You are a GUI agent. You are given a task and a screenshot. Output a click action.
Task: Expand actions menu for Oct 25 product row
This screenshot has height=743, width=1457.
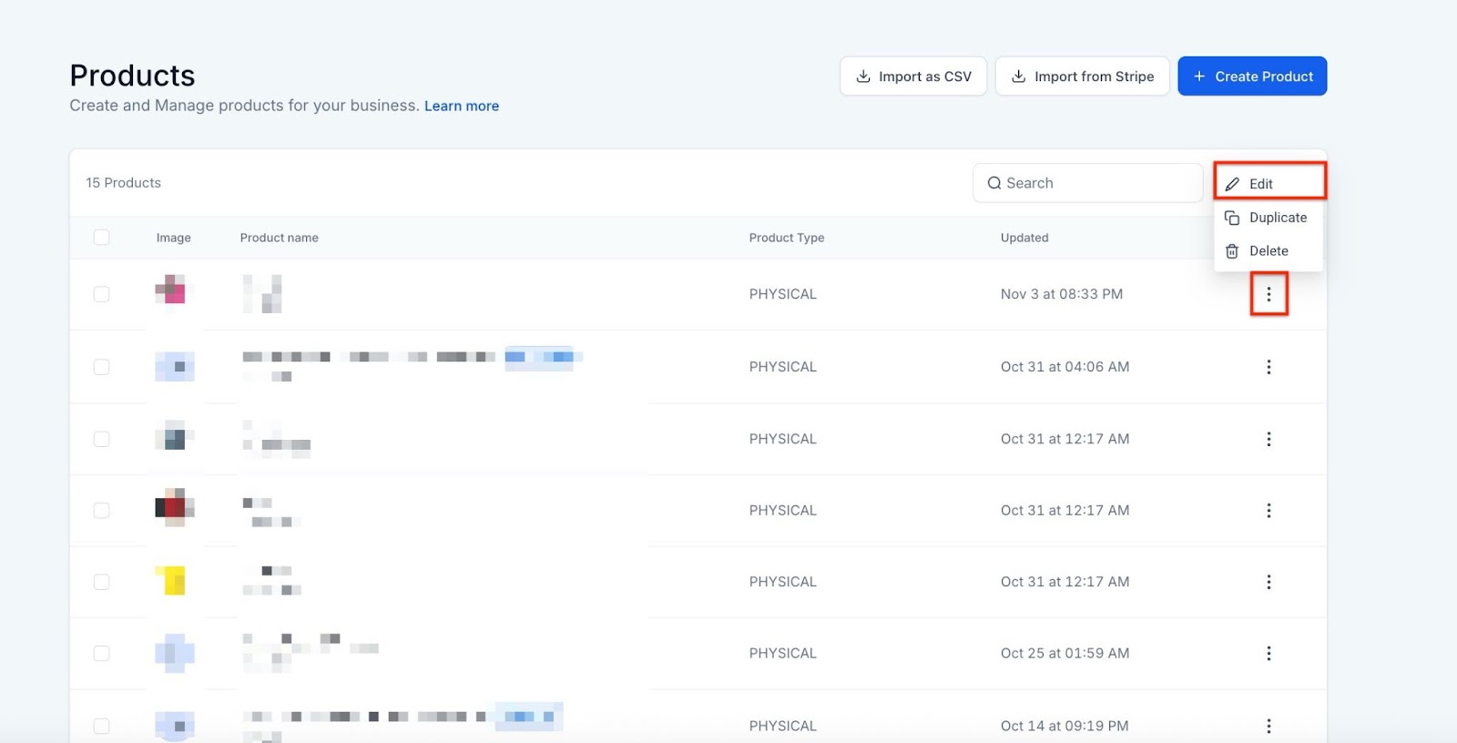[1269, 654]
